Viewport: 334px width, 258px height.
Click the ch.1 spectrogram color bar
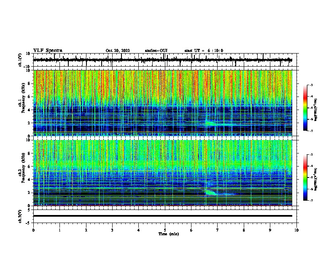click(305, 108)
